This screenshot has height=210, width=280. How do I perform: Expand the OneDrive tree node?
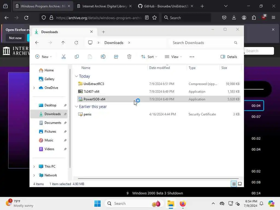pos(34,88)
